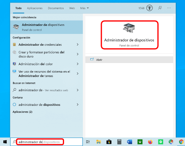Launch Word from the taskbar
This screenshot has height=146, width=185.
pos(129,142)
